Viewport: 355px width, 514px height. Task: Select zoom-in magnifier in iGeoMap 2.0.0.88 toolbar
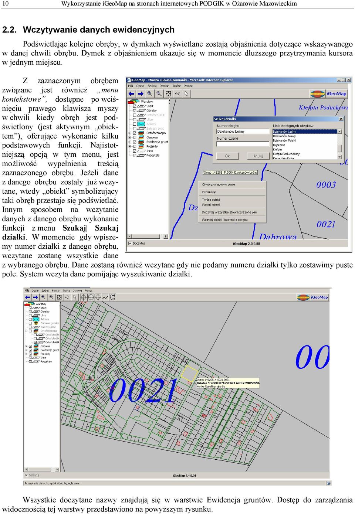coord(150,93)
